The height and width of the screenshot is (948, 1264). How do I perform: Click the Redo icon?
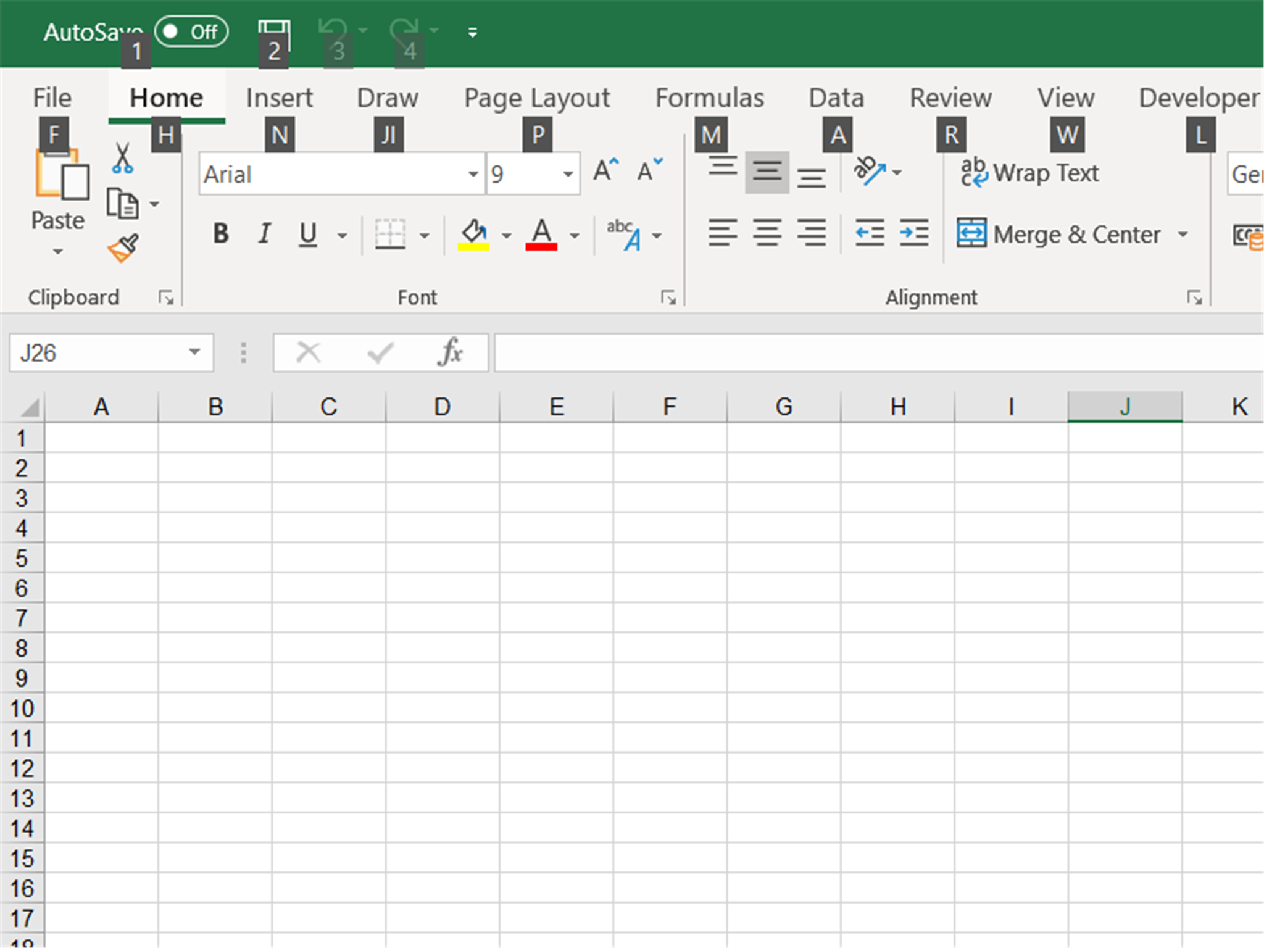click(x=405, y=31)
